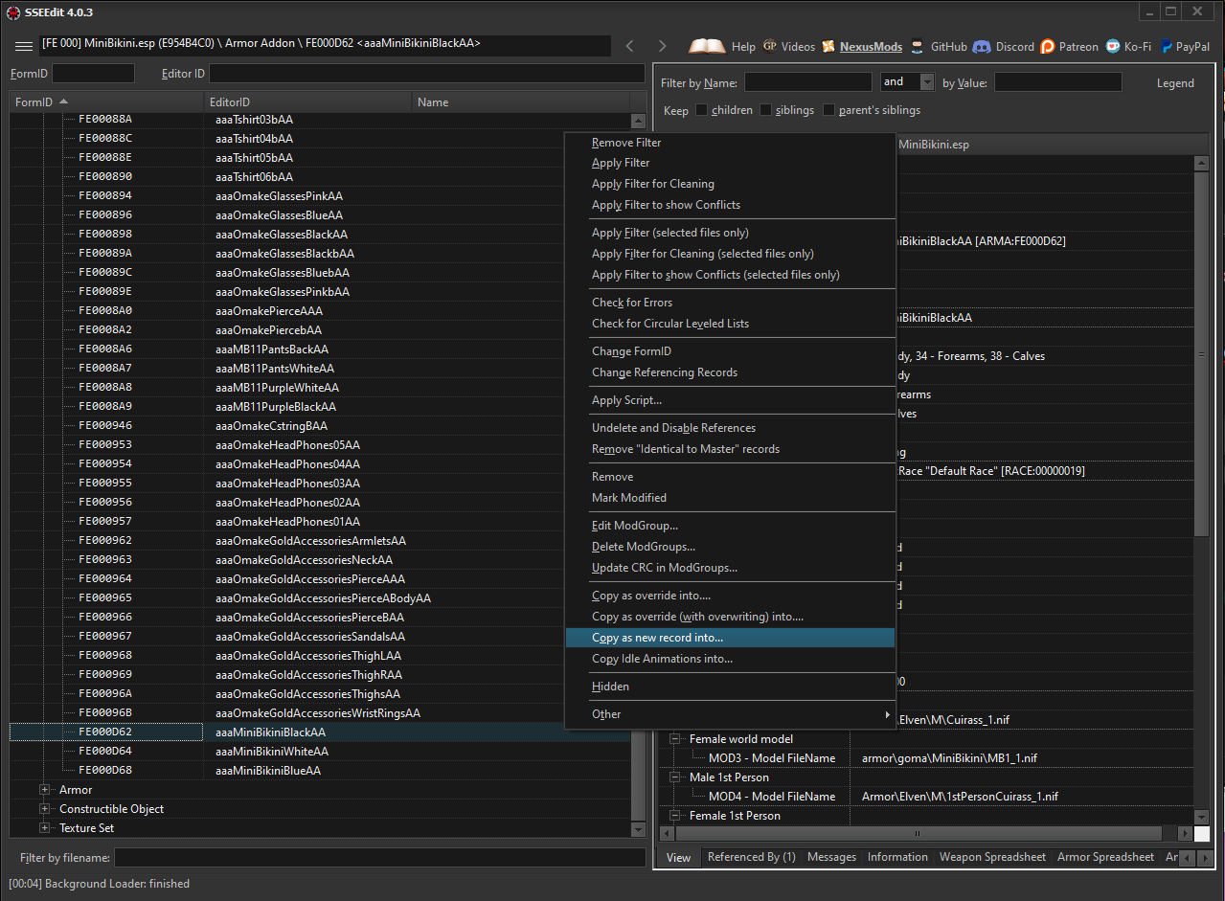
Task: Focus the Filter by filename field
Action: coord(379,858)
